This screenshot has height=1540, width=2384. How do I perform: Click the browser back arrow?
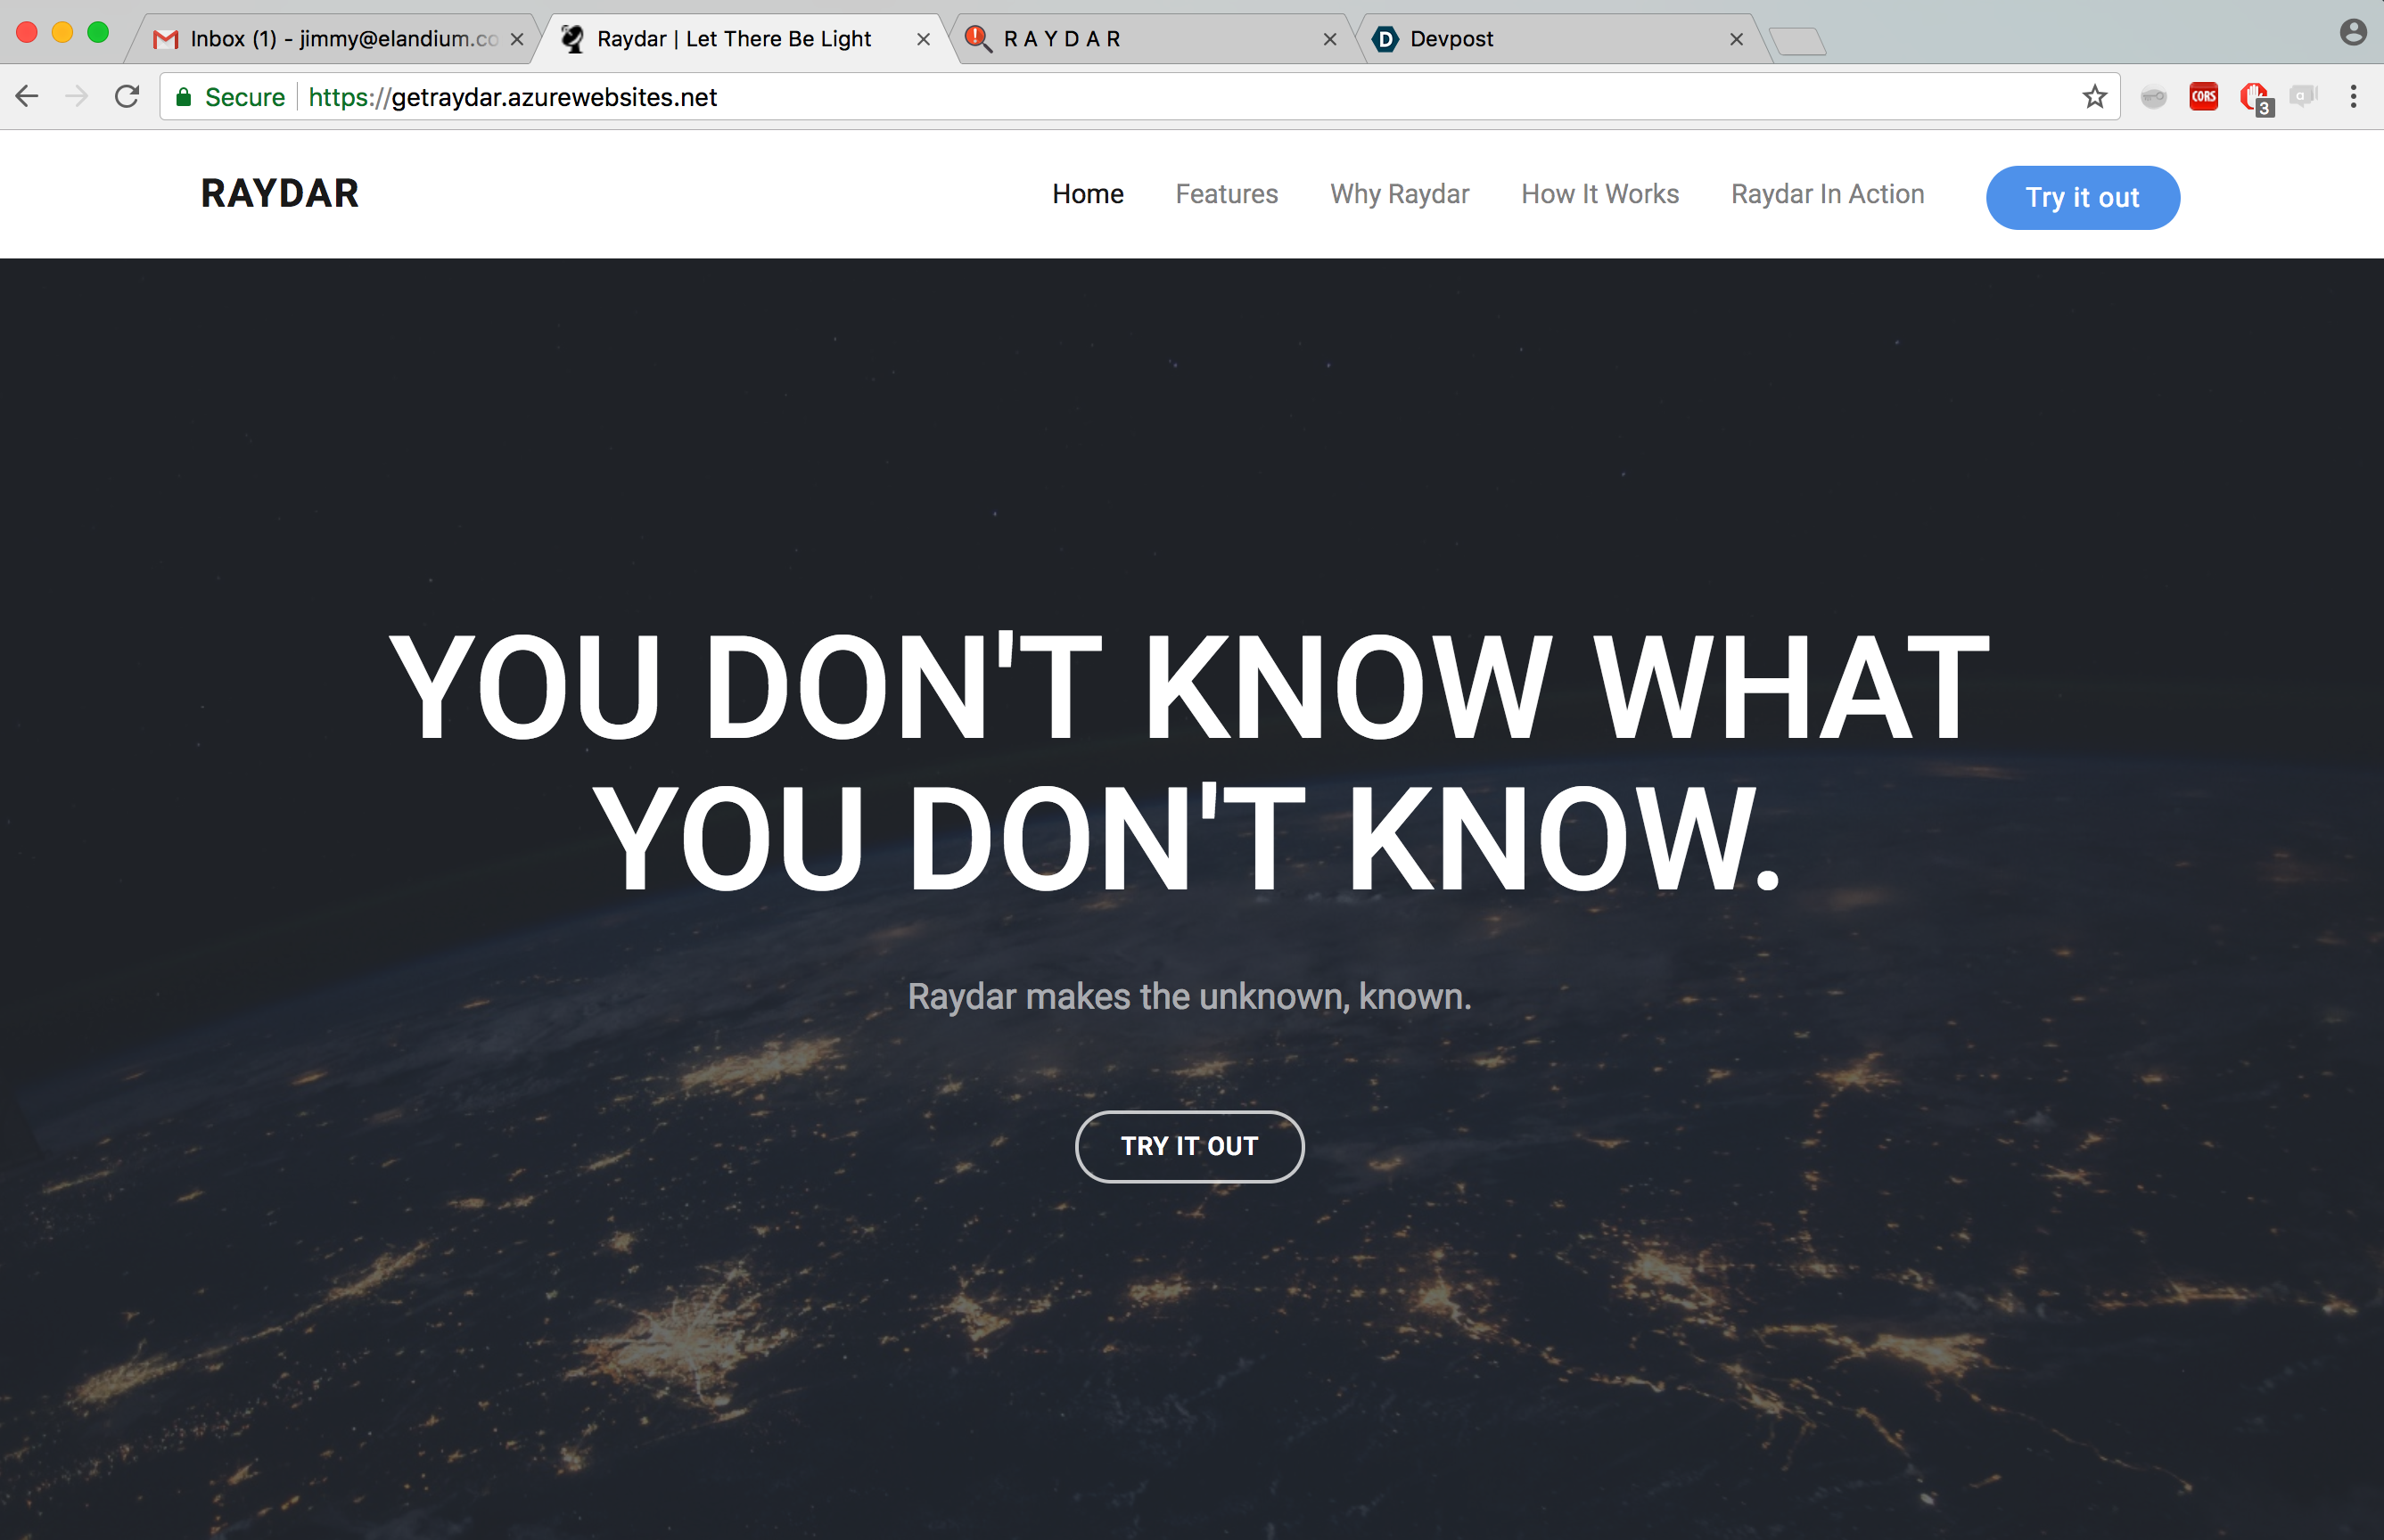pyautogui.click(x=27, y=97)
